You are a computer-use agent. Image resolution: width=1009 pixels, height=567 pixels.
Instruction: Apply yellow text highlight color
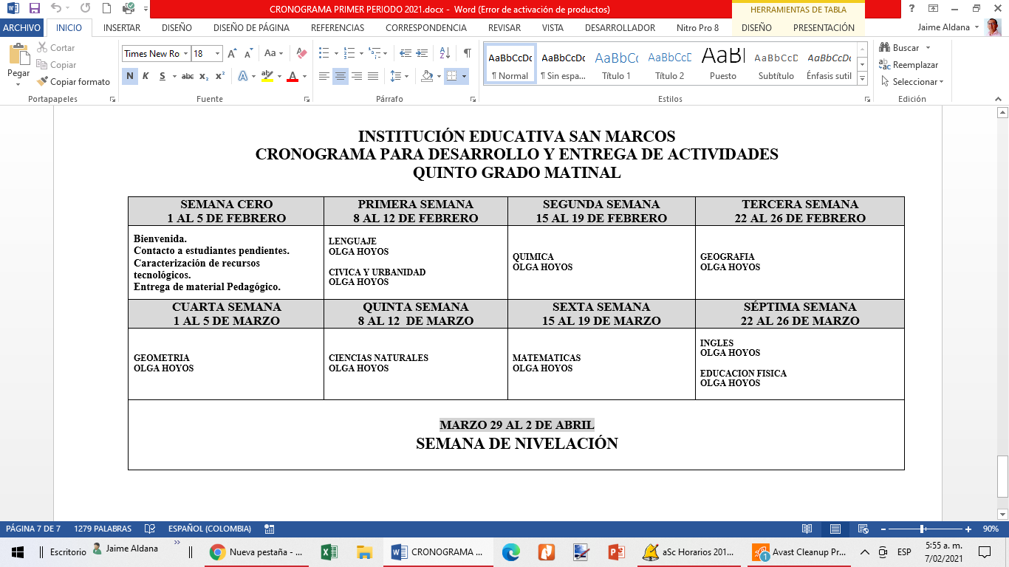pos(267,76)
